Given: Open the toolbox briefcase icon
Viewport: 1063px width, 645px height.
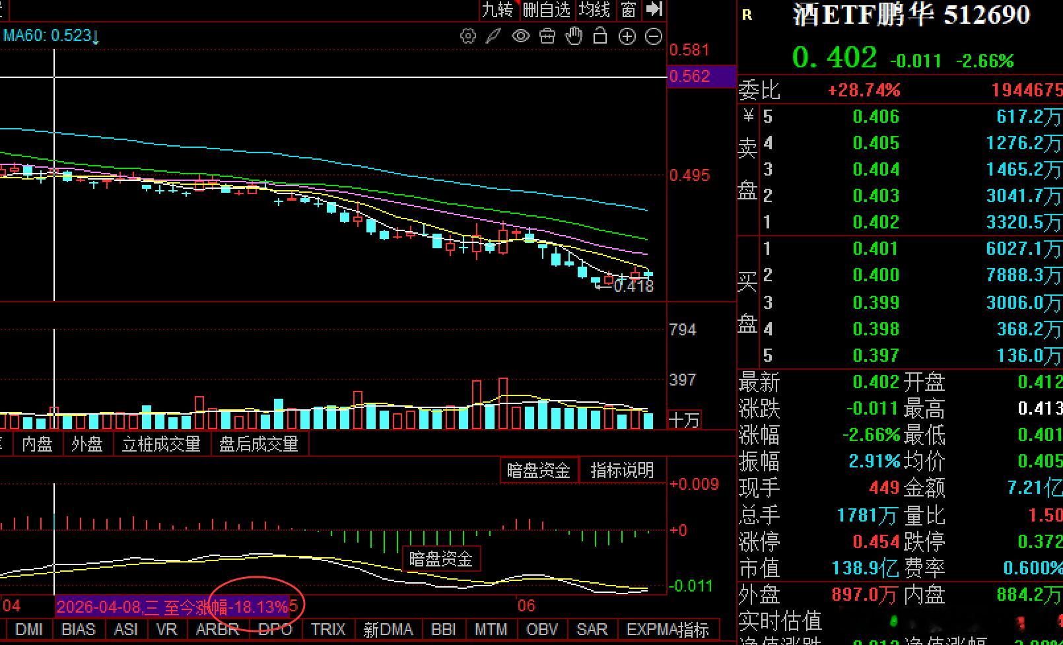Looking at the screenshot, I should 547,36.
